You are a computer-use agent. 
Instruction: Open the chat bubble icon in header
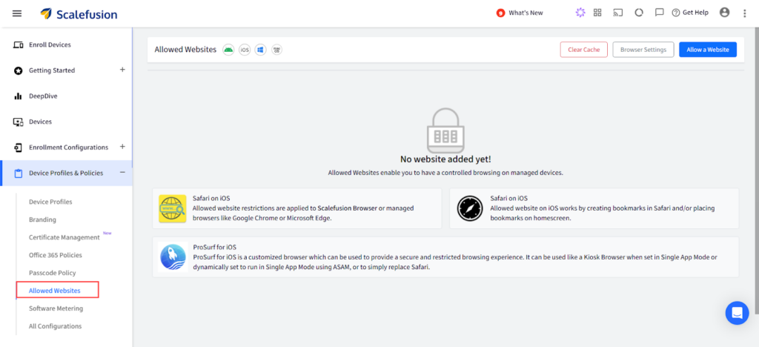[x=659, y=13]
